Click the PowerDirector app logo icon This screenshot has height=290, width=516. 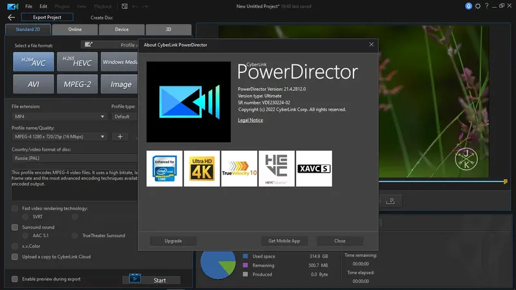pyautogui.click(x=12, y=6)
